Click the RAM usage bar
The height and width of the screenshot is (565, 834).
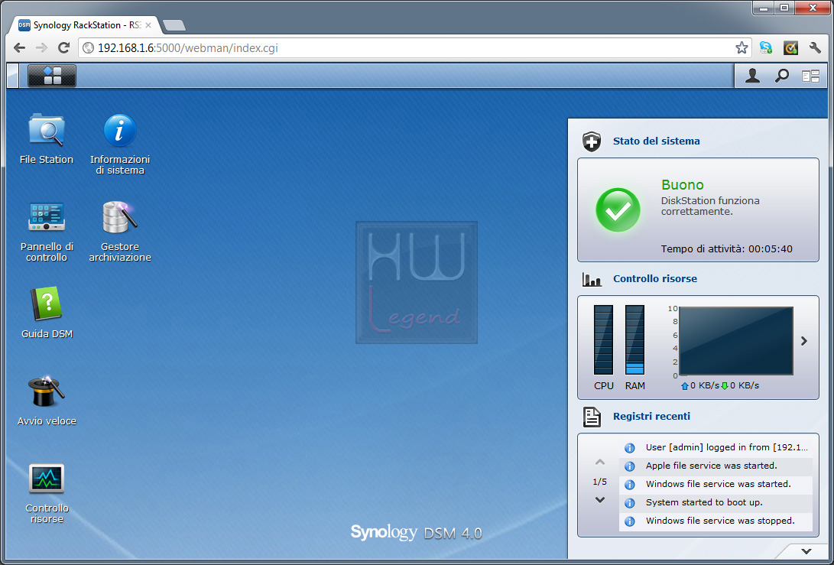pos(634,340)
